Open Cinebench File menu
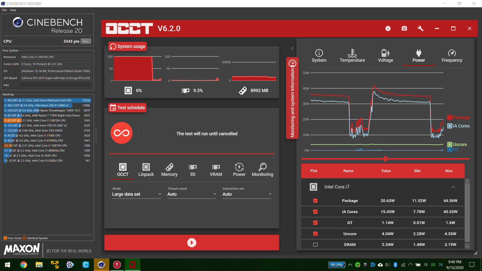 tap(4, 10)
